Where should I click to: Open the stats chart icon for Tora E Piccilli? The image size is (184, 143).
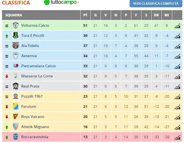(177, 36)
